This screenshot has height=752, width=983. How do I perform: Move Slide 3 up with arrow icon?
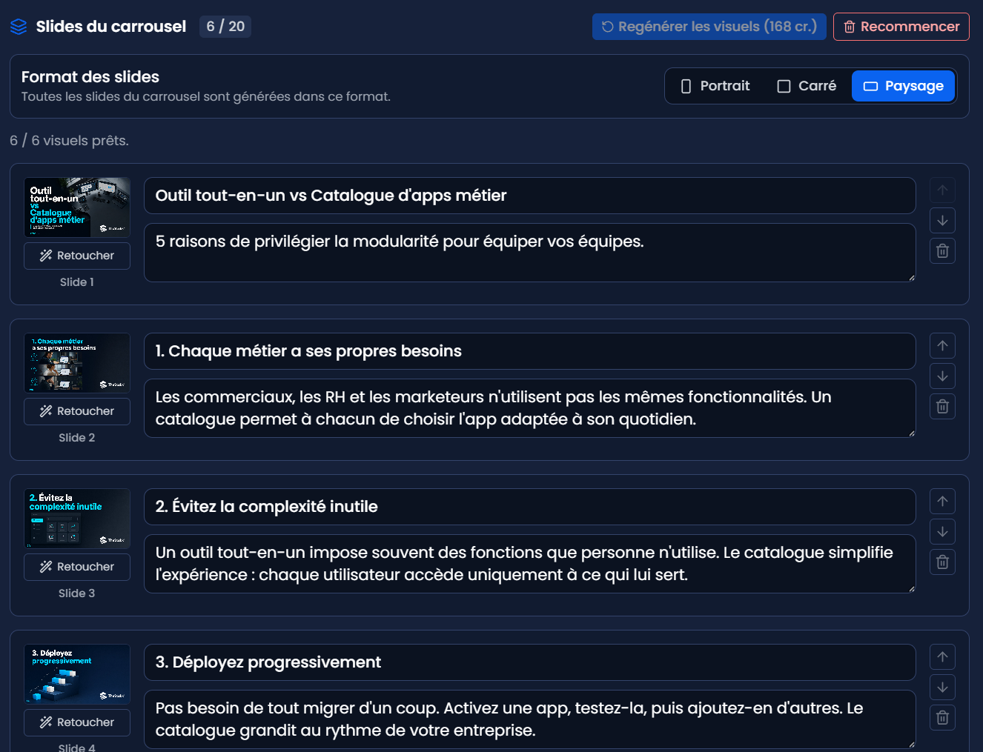click(x=942, y=502)
